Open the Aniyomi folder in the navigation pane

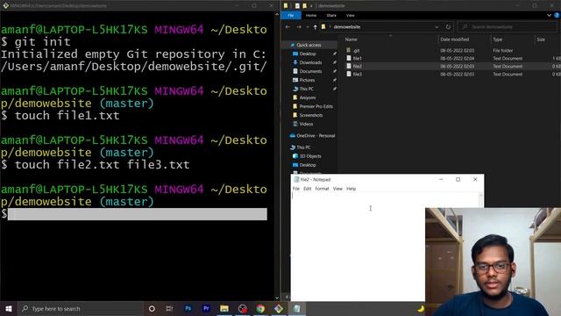[308, 97]
